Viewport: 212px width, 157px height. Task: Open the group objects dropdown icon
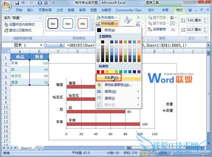click(x=173, y=24)
